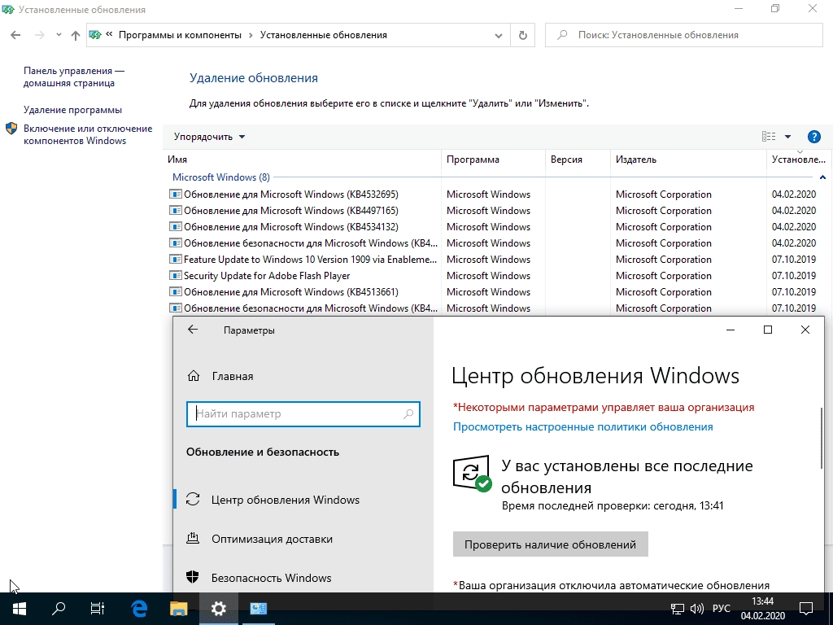
Task: Open the Windows Start menu
Action: coord(20,609)
